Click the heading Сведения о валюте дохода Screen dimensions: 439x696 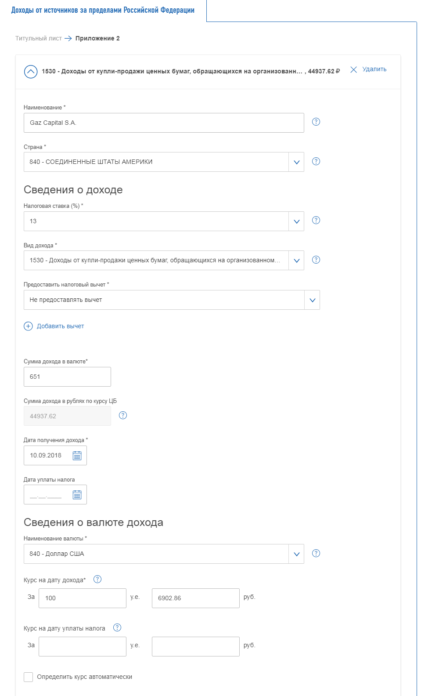tap(94, 522)
